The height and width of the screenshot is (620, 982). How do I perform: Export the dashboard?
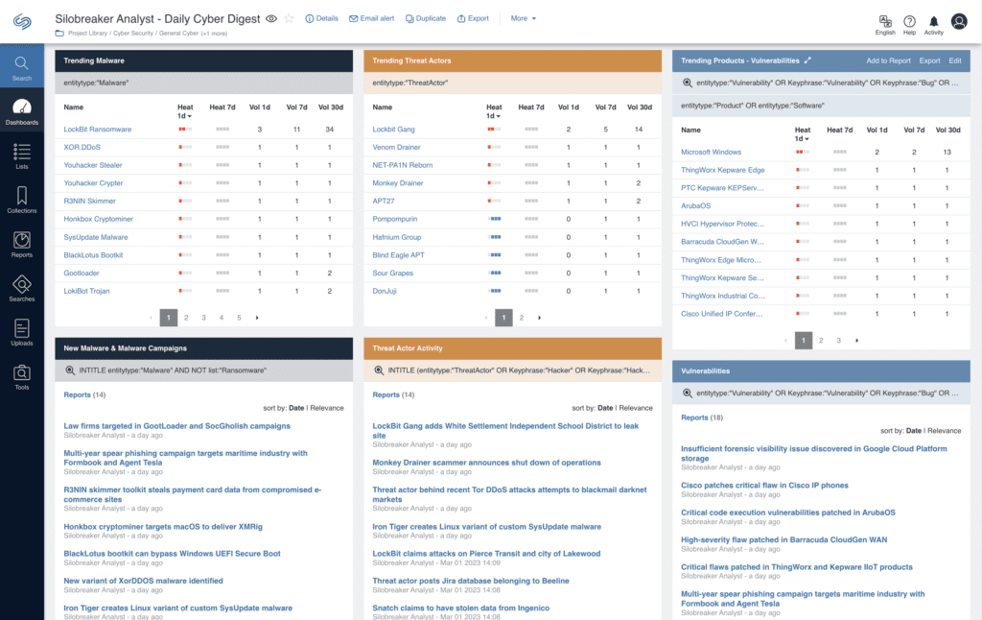point(473,19)
